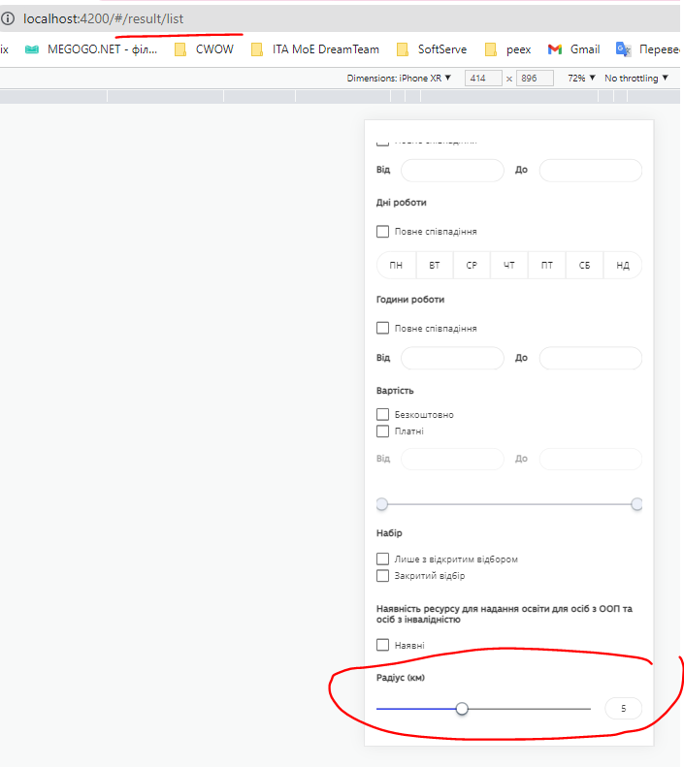Image resolution: width=684 pixels, height=767 pixels.
Task: Click the Набір section heading
Action: click(x=389, y=532)
